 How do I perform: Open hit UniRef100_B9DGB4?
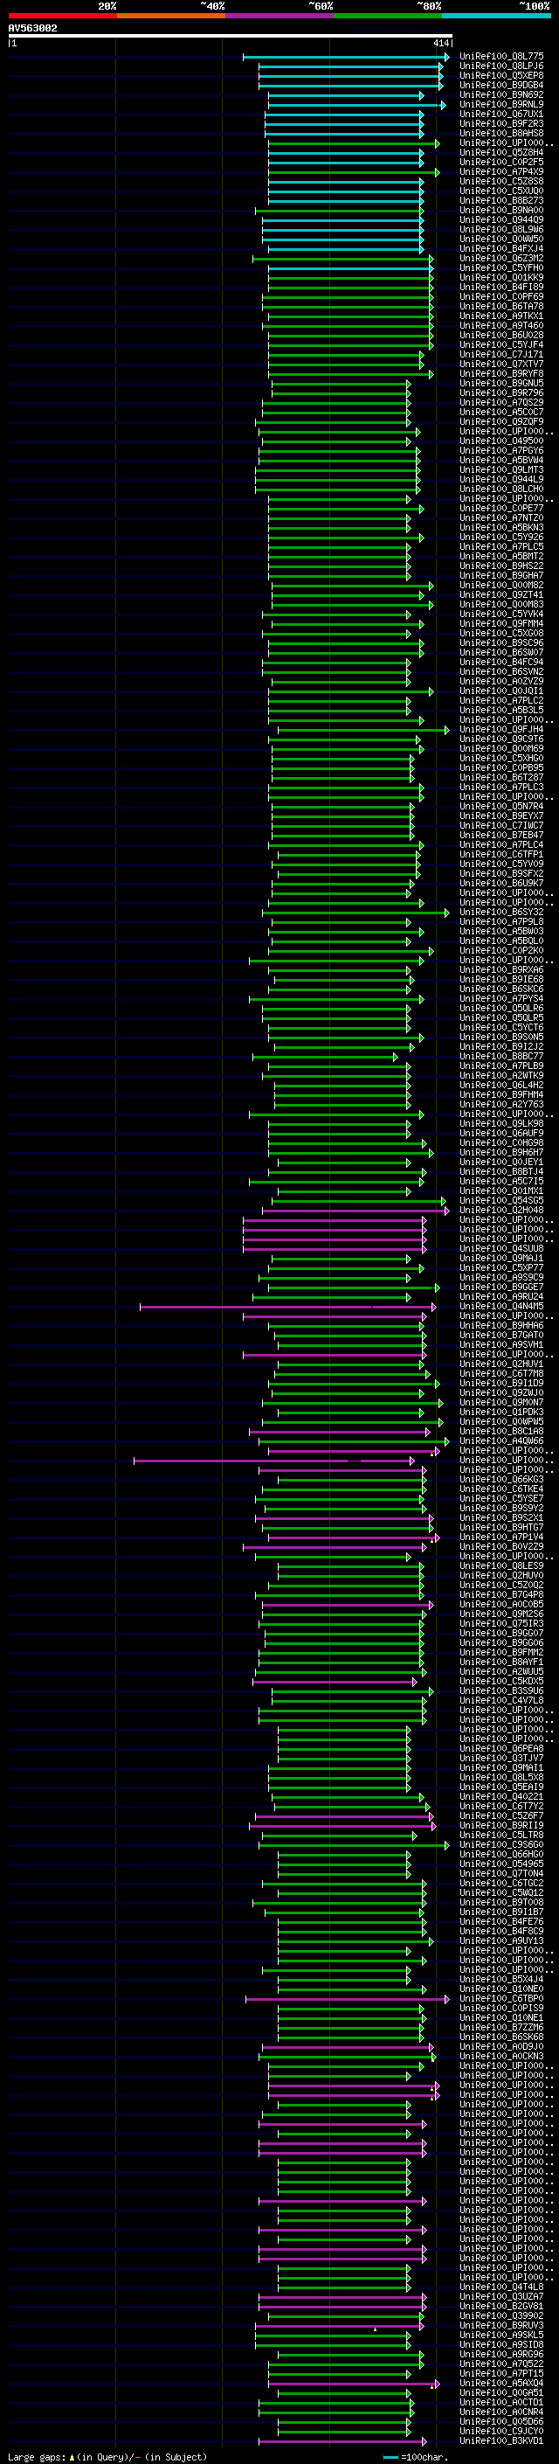[501, 85]
